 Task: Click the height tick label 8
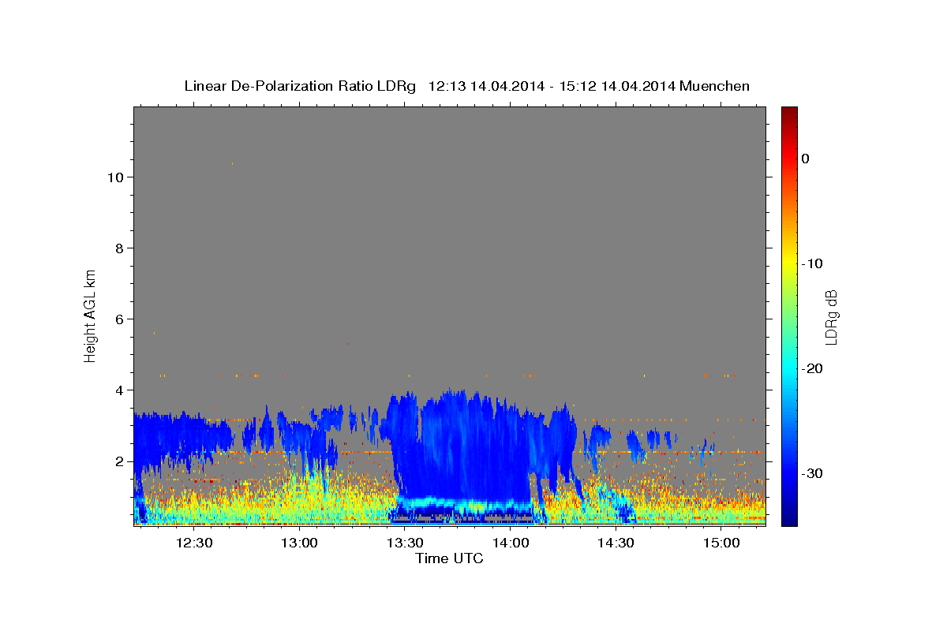118,248
